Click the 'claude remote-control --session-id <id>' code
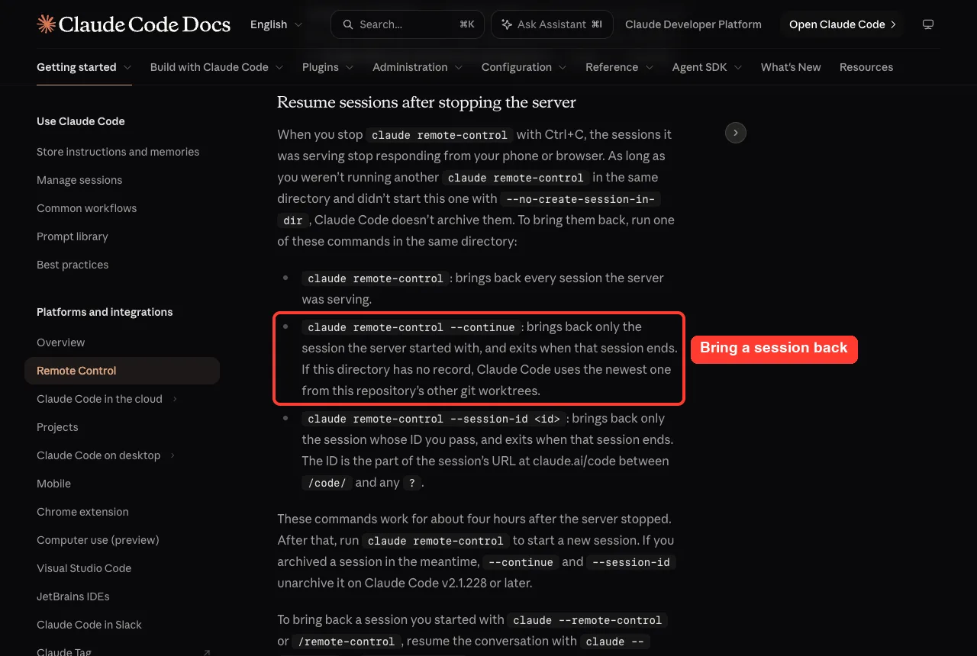The width and height of the screenshot is (977, 656). (x=434, y=419)
